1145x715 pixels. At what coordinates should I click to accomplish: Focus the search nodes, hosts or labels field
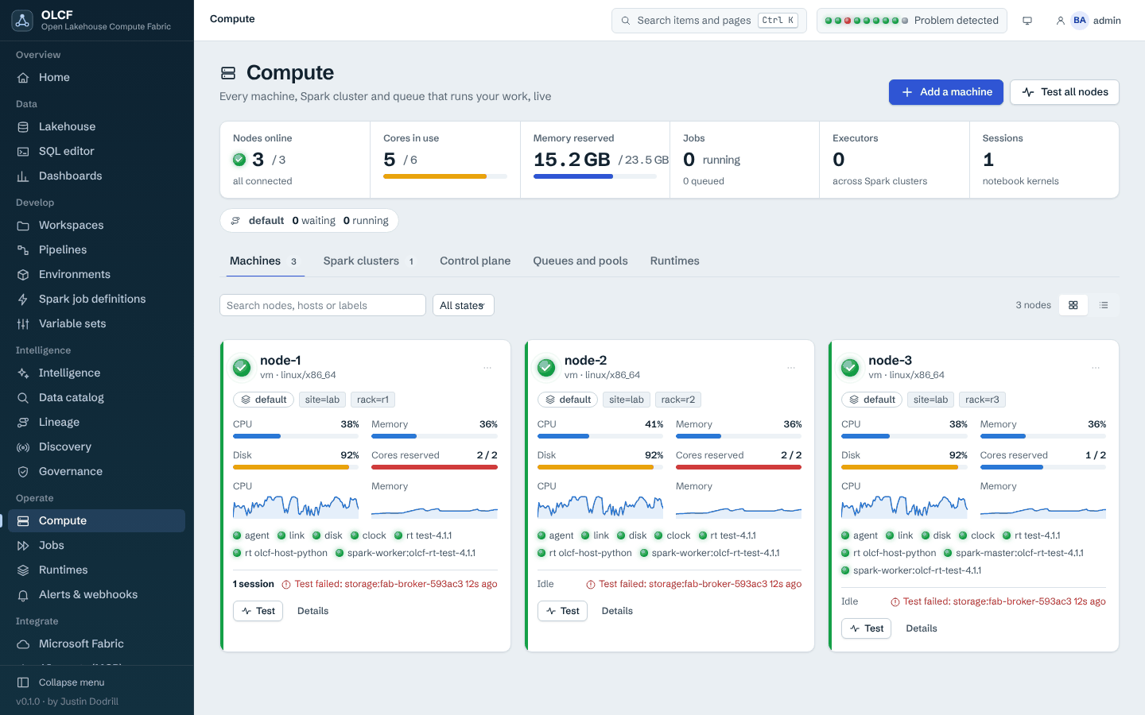click(x=323, y=305)
